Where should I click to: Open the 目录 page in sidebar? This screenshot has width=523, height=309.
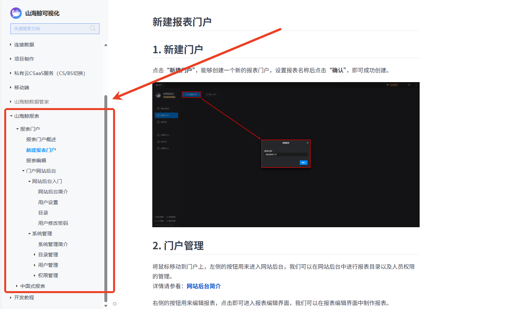click(43, 213)
